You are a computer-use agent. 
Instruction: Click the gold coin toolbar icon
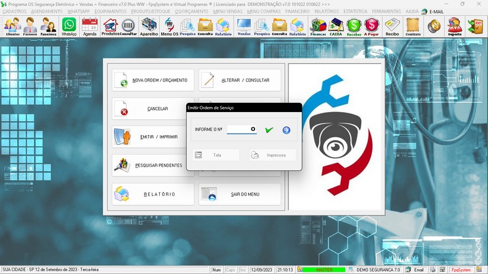(x=434, y=26)
